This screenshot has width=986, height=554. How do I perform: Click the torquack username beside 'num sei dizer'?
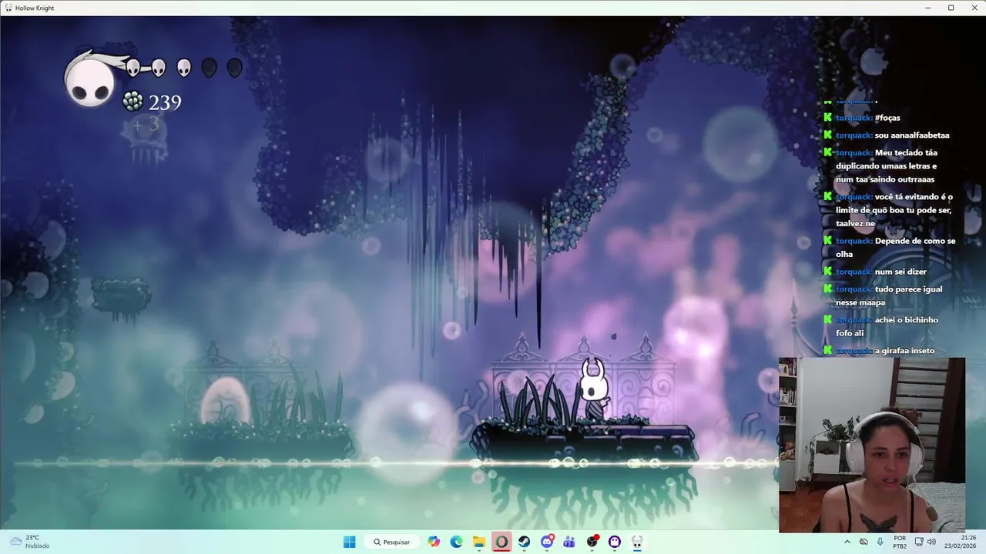(x=854, y=272)
